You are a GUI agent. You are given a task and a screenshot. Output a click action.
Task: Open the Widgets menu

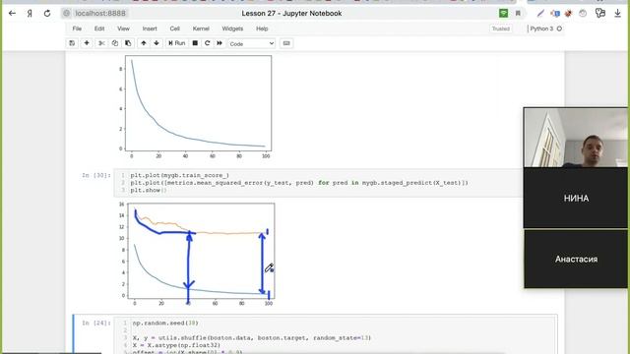232,29
